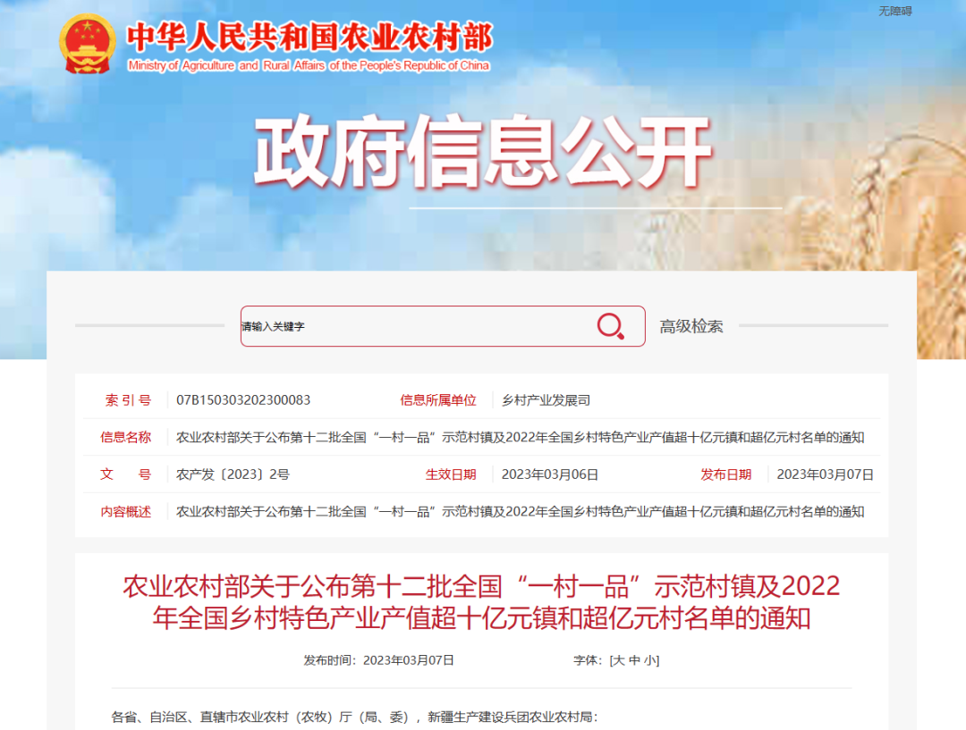Viewport: 966px width, 730px height.
Task: Click inside the keyword search input field
Action: pyautogui.click(x=402, y=326)
